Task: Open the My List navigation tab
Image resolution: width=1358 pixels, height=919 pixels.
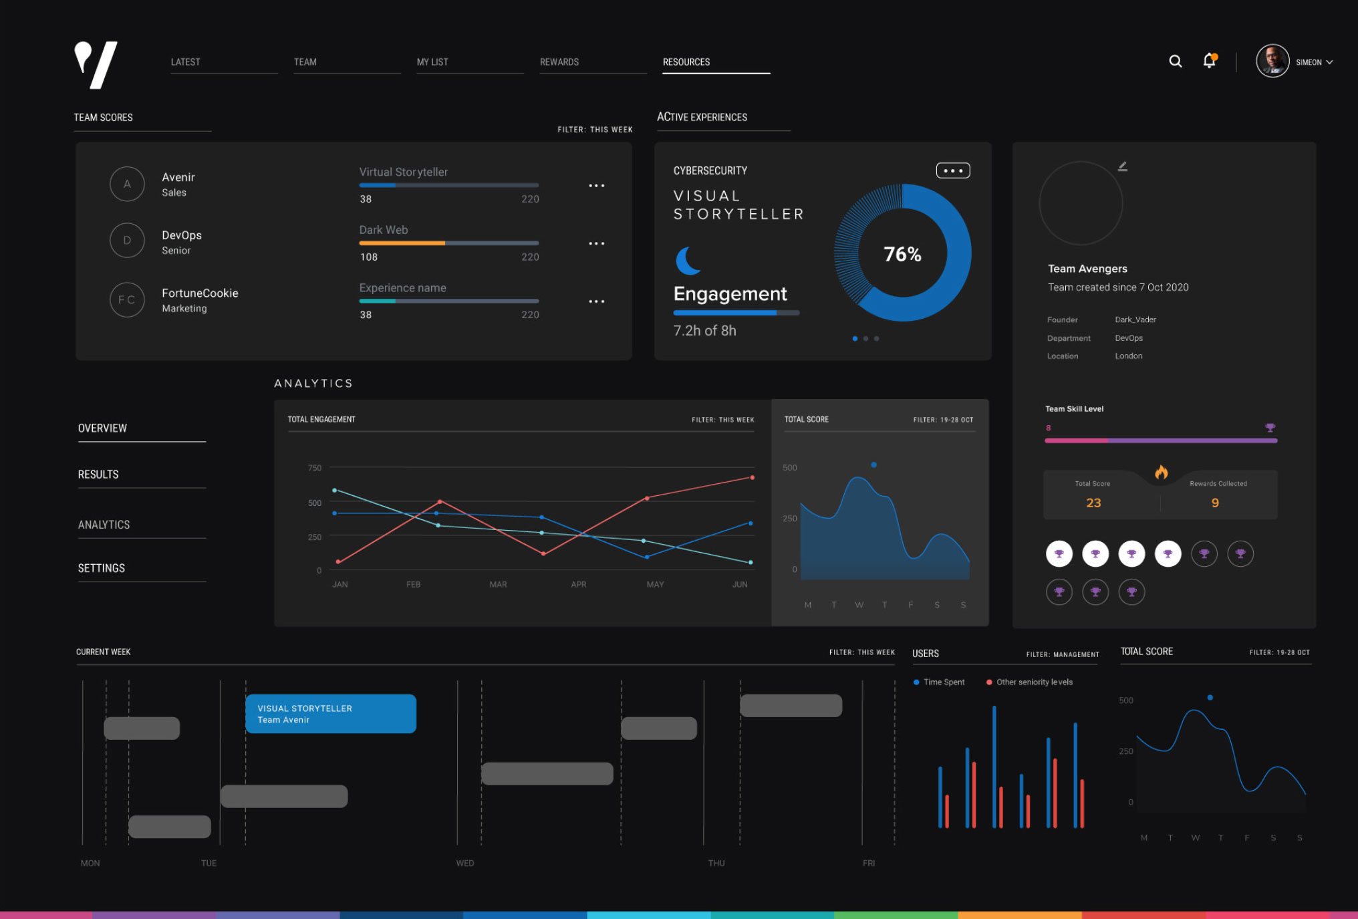Action: coord(432,62)
